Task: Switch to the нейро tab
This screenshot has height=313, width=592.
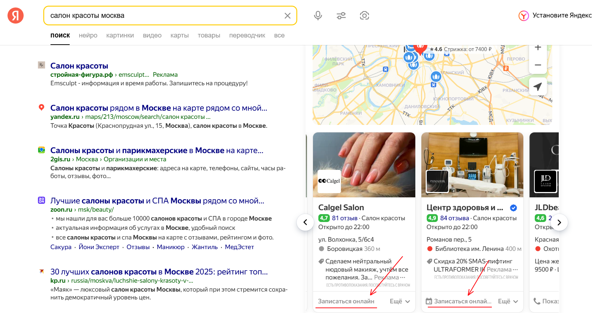Action: click(x=88, y=35)
